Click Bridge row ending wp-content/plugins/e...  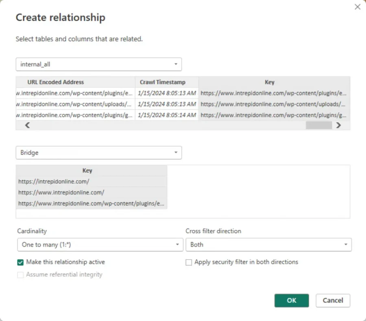[91, 203]
